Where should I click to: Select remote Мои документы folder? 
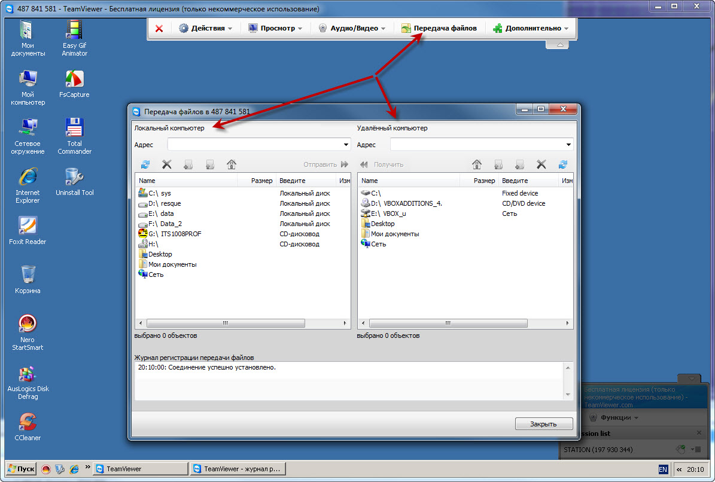click(394, 234)
